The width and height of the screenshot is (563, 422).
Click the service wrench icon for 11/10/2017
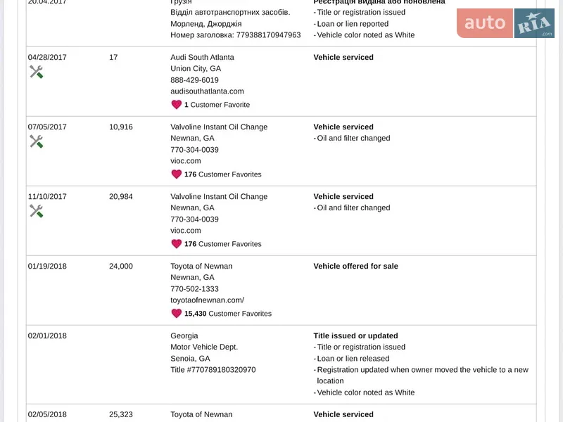37,211
